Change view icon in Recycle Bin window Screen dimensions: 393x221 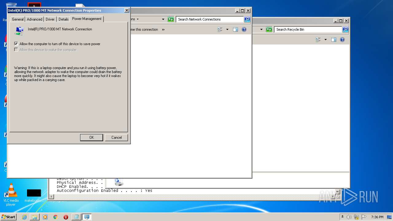click(x=318, y=40)
